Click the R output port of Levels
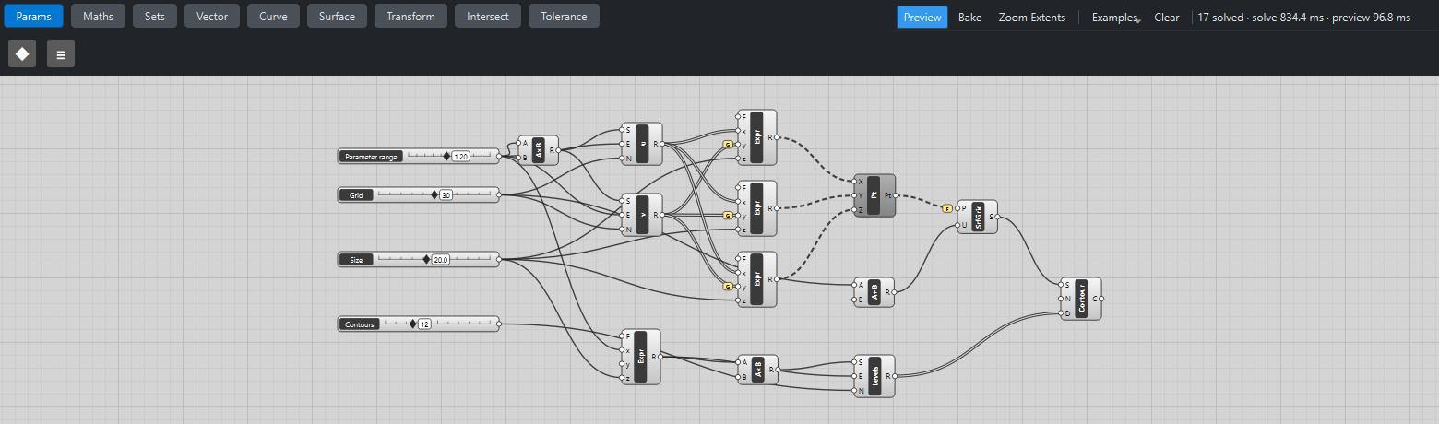This screenshot has width=1439, height=424. [896, 376]
